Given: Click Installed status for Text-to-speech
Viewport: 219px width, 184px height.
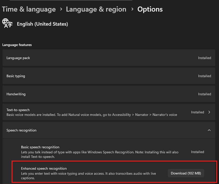Looking at the screenshot, I should click(197, 112).
